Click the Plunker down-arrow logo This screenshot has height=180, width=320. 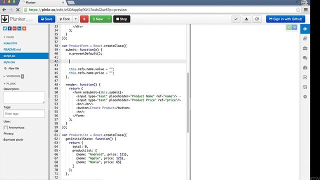(4, 19)
